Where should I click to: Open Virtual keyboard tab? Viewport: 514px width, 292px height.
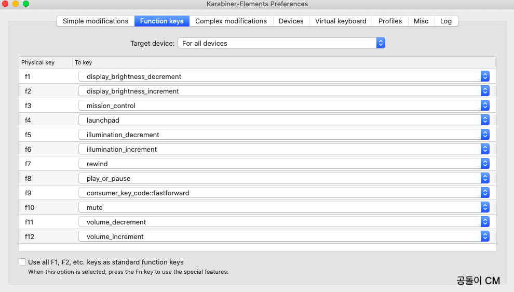[x=341, y=21]
